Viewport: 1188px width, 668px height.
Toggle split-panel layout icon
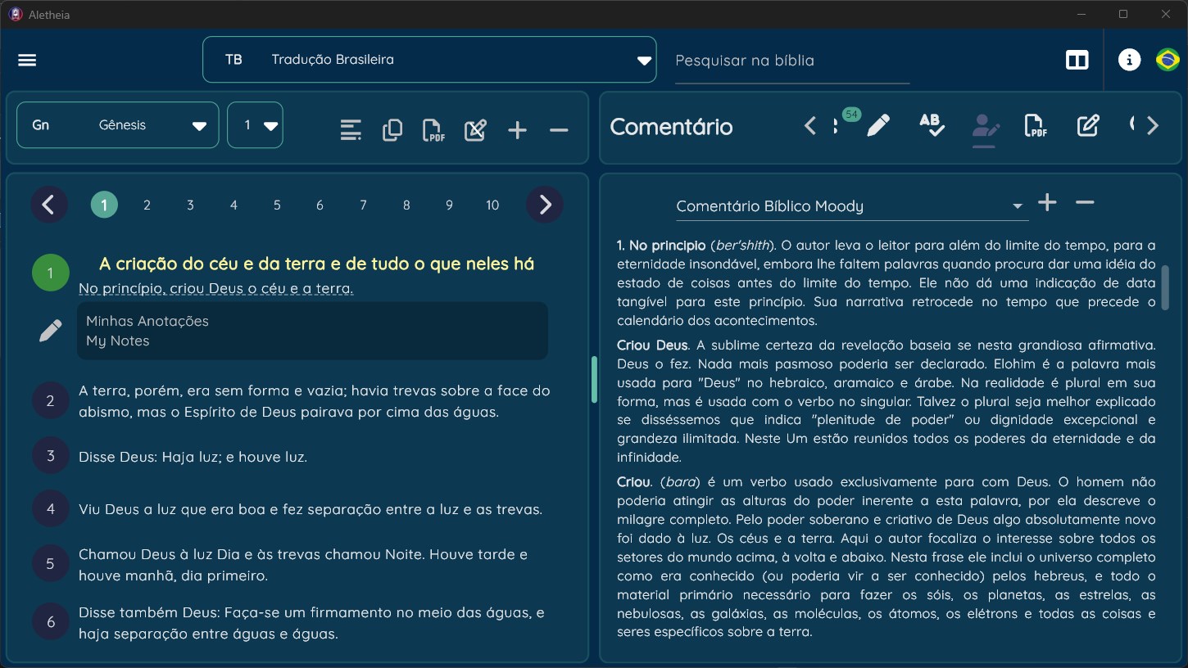pos(1077,60)
